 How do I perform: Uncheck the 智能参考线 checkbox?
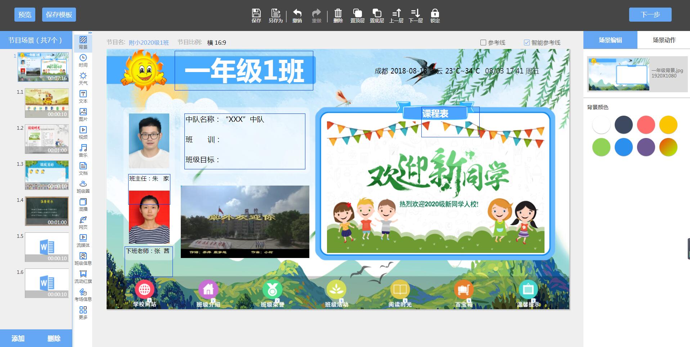coord(527,43)
